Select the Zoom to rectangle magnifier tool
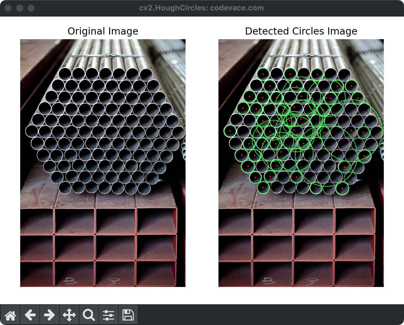404x325 pixels. 89,315
